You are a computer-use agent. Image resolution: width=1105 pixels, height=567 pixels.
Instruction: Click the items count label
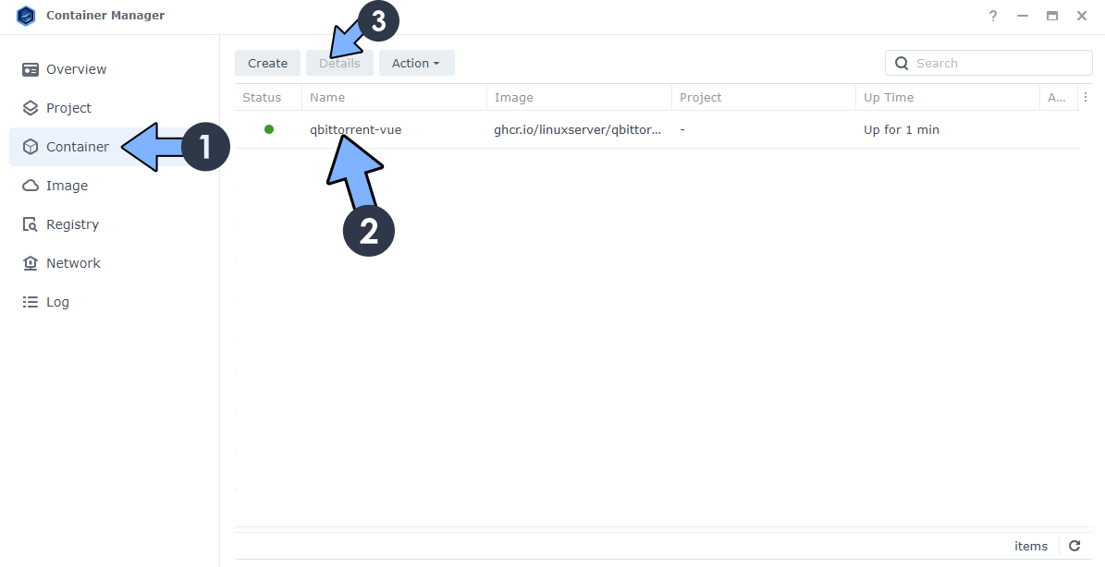(1031, 546)
